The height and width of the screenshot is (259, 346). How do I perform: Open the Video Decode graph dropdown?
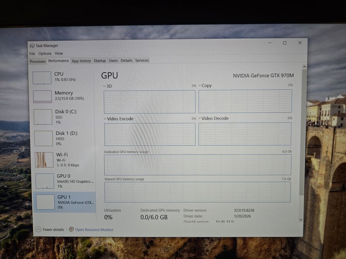point(200,118)
